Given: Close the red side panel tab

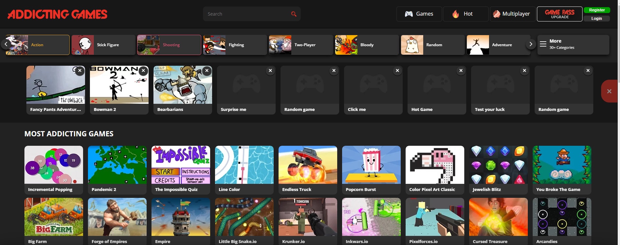Looking at the screenshot, I should [x=609, y=91].
